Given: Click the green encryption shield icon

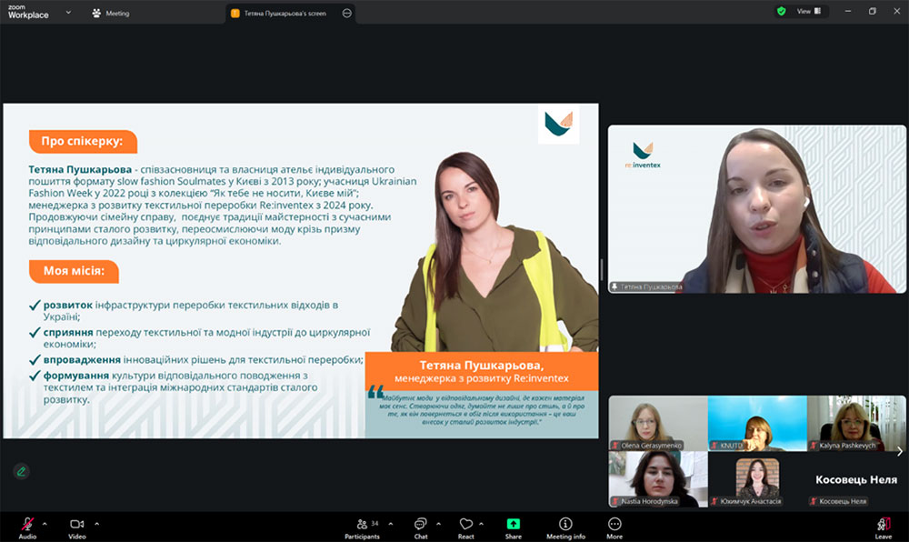Looking at the screenshot, I should 781,12.
